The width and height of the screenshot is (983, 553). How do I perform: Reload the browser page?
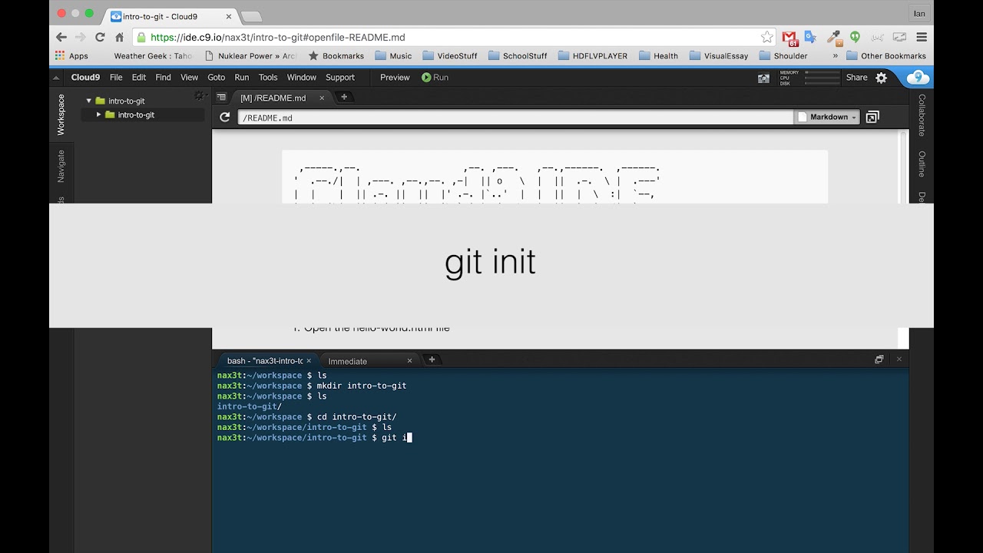[x=100, y=37]
